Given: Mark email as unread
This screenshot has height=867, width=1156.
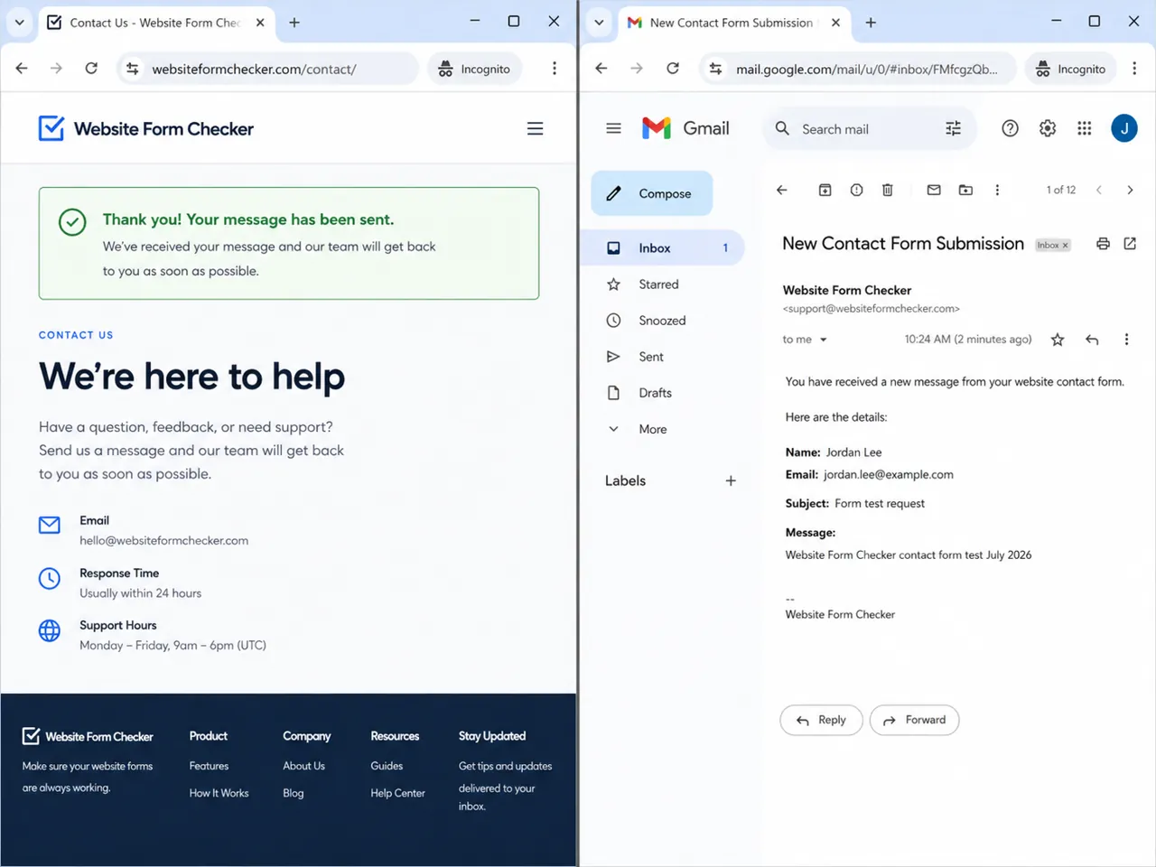Looking at the screenshot, I should (934, 190).
